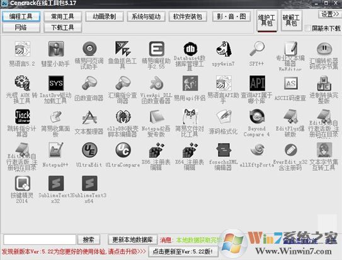Launch the 简易收集面板 icon

click(x=56, y=117)
